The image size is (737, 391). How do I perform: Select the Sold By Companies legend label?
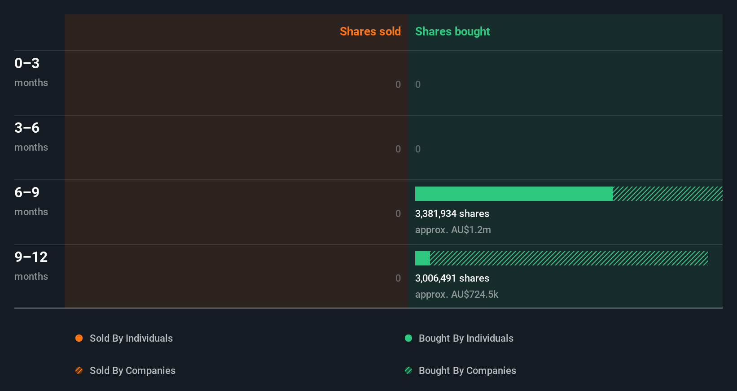click(132, 370)
